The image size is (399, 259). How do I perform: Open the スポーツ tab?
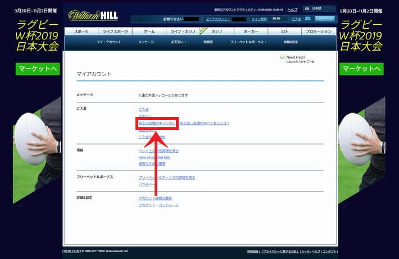81,32
